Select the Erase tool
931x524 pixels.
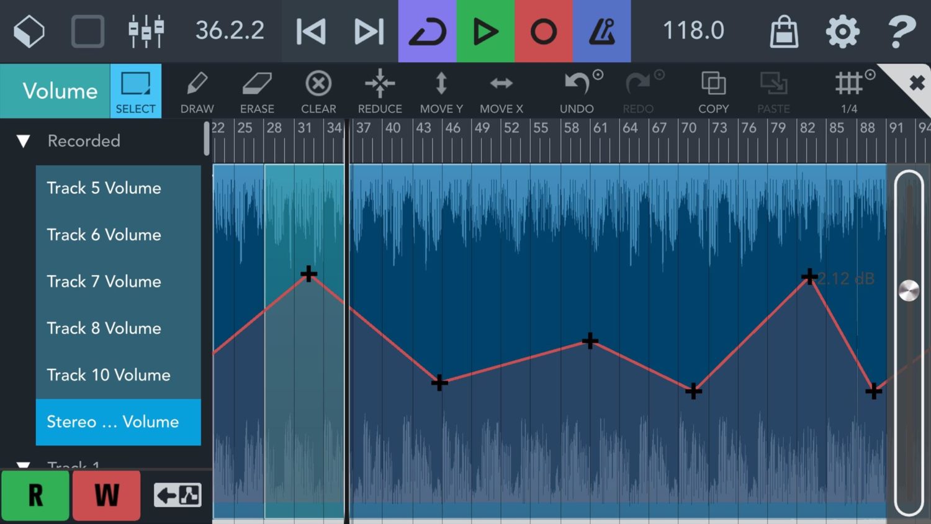(256, 91)
